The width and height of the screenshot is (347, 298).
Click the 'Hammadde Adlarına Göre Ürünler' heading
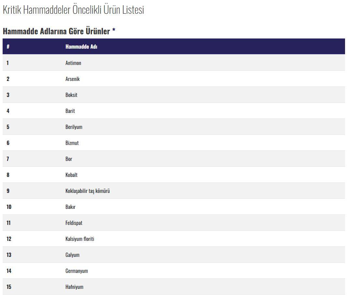click(56, 31)
